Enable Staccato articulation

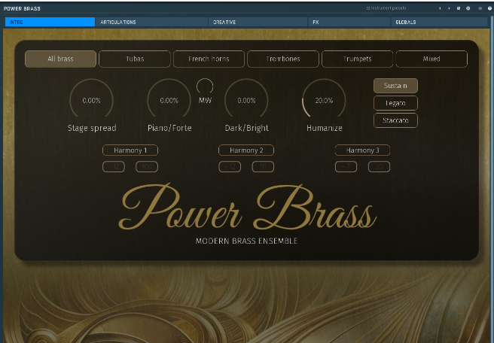coord(395,120)
